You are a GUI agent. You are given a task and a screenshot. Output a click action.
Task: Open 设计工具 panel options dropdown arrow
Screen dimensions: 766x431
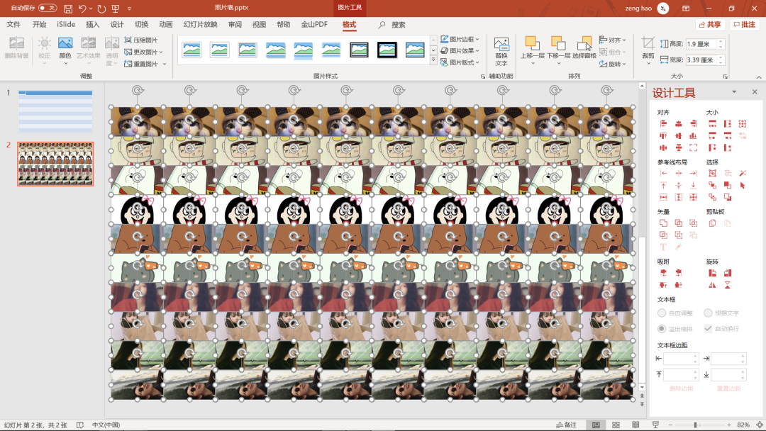(x=734, y=91)
